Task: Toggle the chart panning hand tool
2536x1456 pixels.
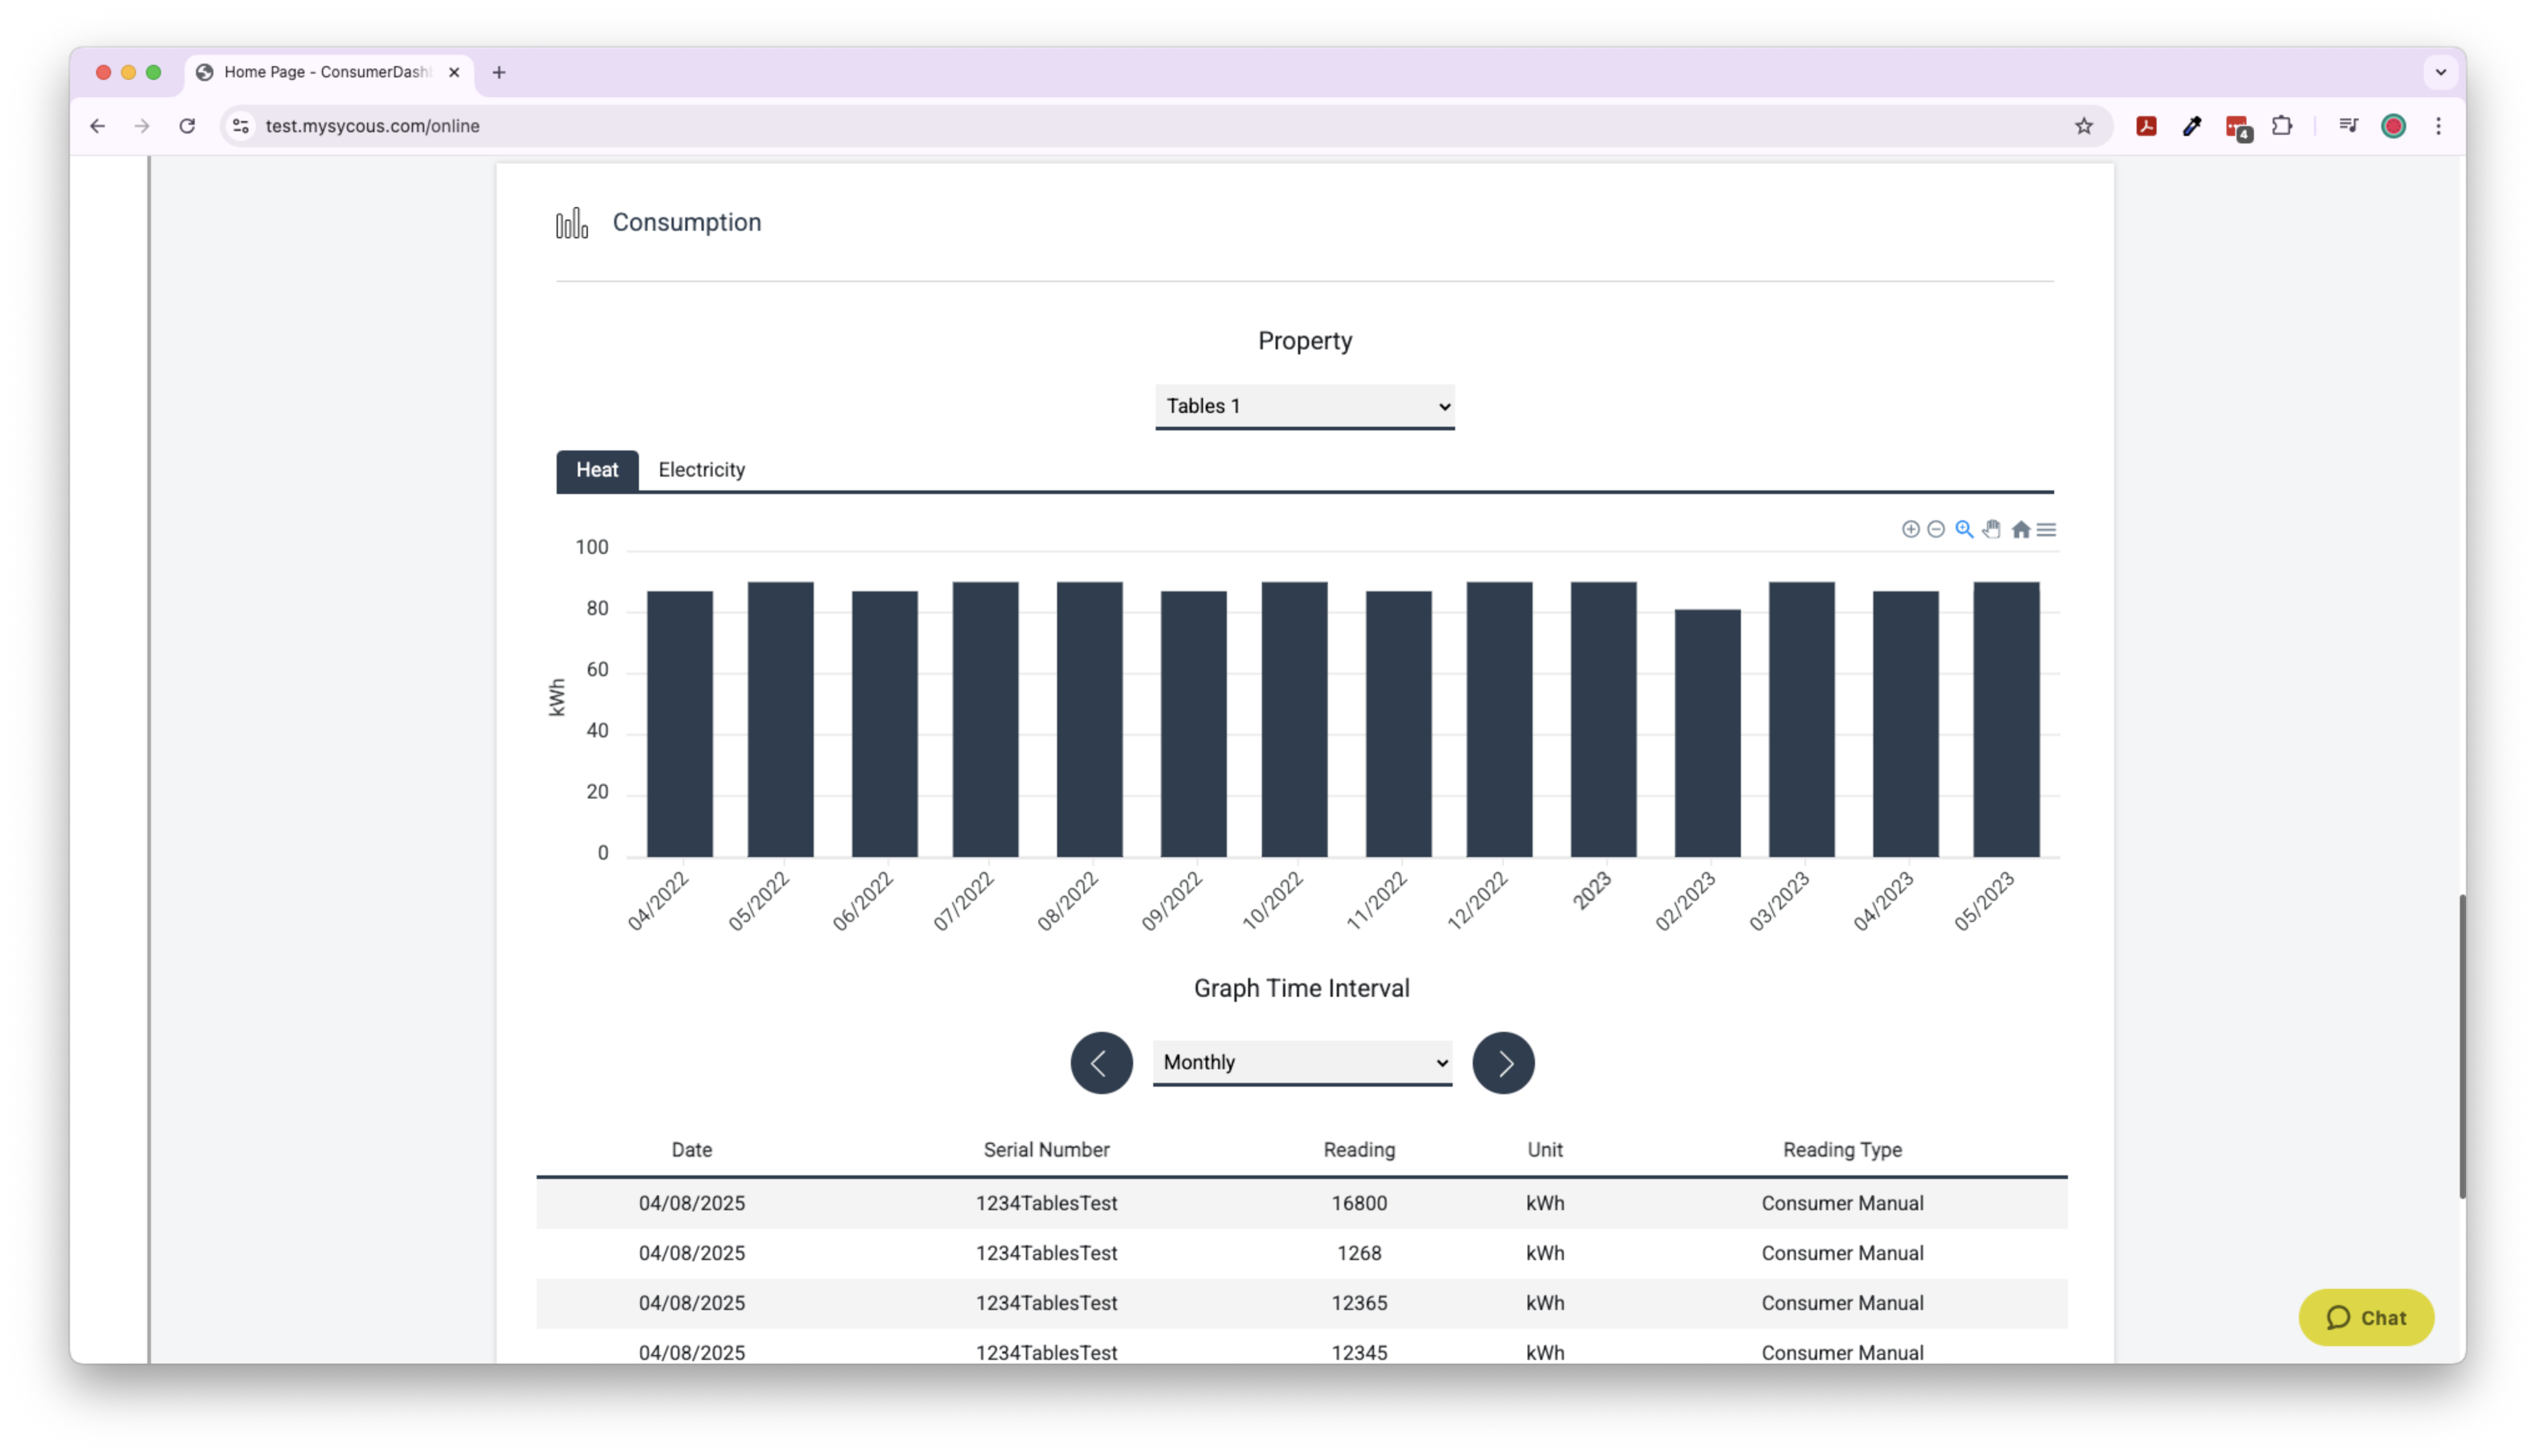Action: (x=1992, y=529)
